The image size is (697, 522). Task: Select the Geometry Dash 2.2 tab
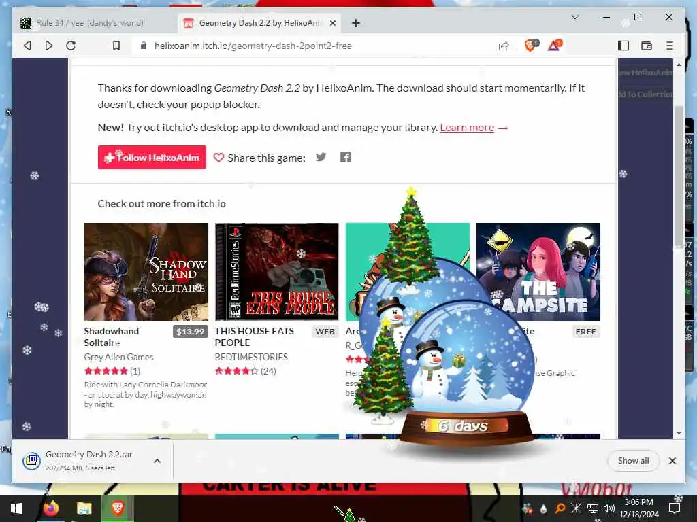coord(259,23)
